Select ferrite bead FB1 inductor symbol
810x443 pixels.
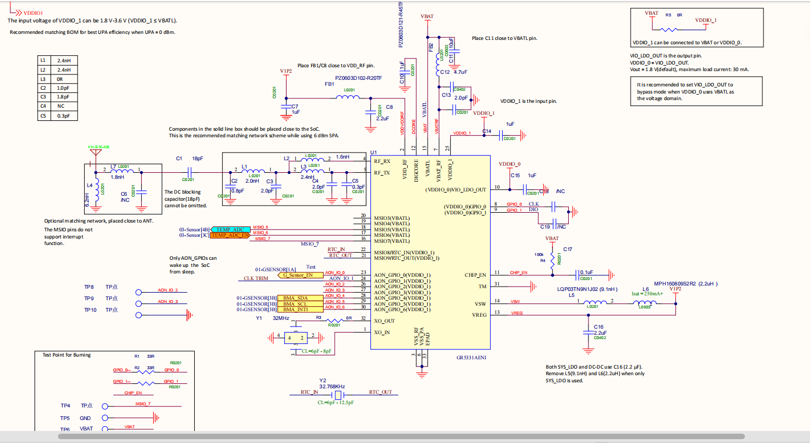pos(347,98)
